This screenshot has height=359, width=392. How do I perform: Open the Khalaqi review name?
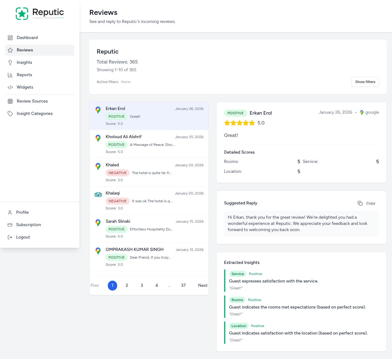[112, 193]
